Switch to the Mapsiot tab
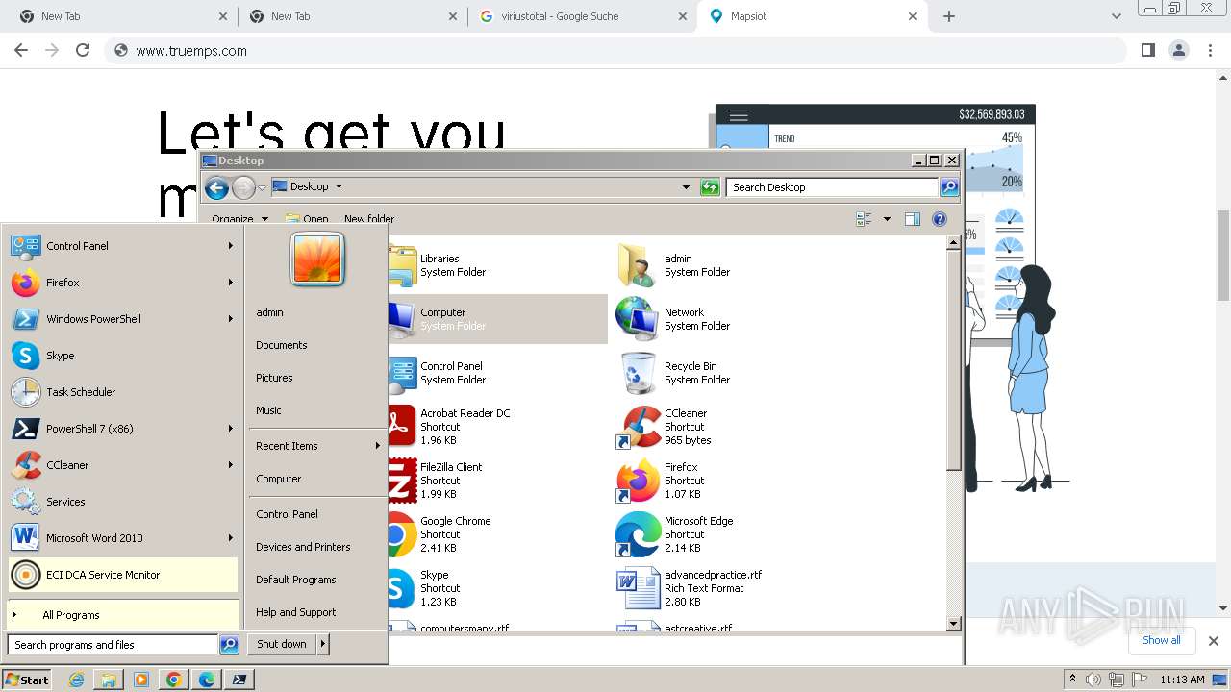 (814, 16)
